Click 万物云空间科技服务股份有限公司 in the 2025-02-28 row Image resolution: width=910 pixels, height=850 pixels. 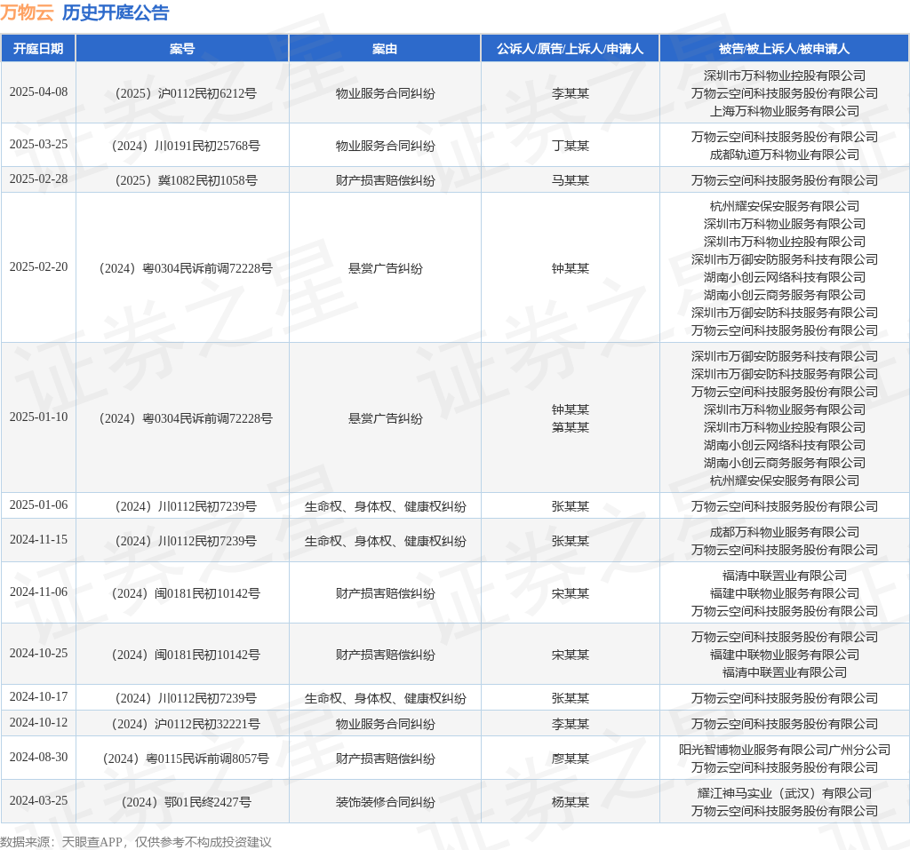[784, 180]
